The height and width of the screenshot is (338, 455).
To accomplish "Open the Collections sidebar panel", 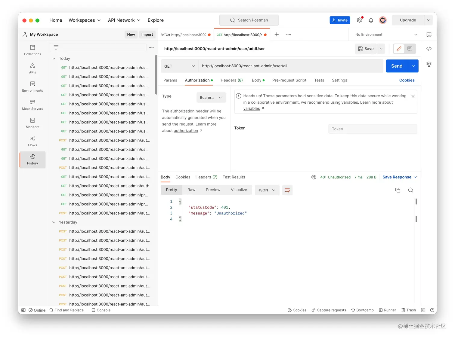I will [x=32, y=50].
